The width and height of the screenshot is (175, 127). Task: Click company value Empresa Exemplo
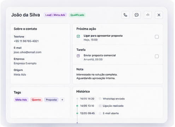click(x=25, y=64)
